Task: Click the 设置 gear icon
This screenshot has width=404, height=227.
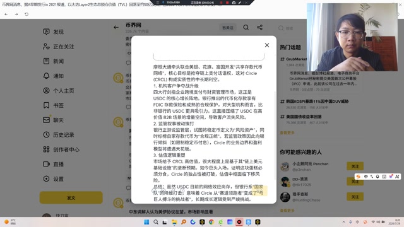Action: 46,178
